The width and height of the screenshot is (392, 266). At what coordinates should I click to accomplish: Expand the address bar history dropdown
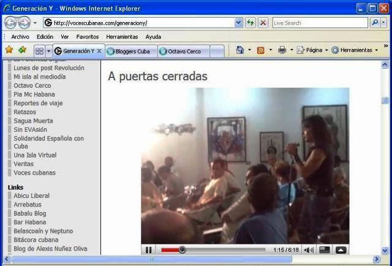pyautogui.click(x=238, y=23)
